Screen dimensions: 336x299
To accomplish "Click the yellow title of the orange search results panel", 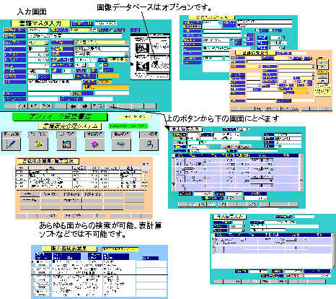I will coord(48,161).
